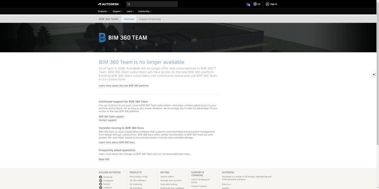Click Consider moving to BIM 360 Docs heading
Image resolution: width=379 pixels, height=189 pixels.
click(121, 128)
